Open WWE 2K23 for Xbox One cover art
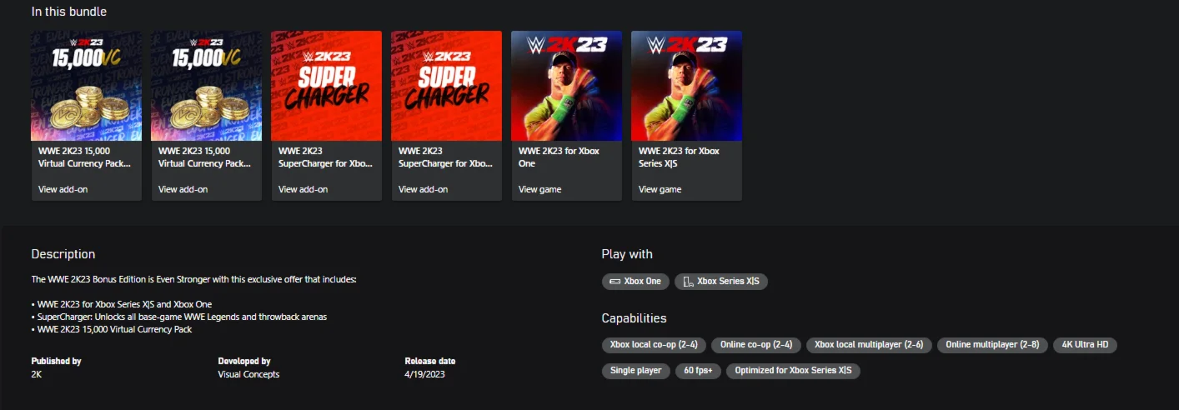This screenshot has height=410, width=1179. [567, 86]
